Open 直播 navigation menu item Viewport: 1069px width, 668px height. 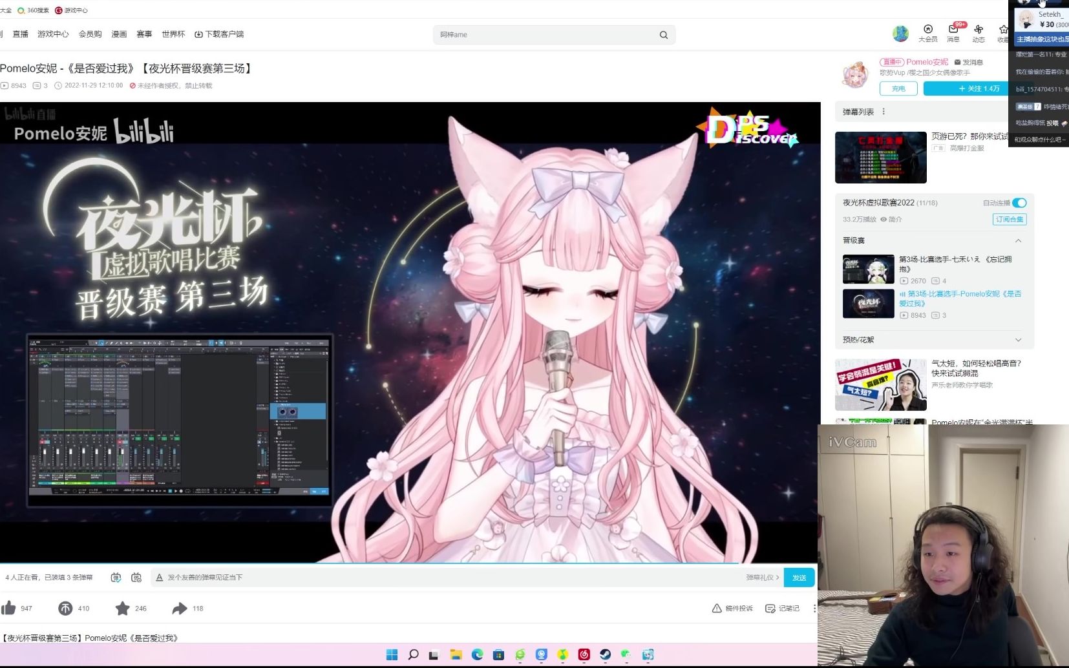[x=21, y=34]
